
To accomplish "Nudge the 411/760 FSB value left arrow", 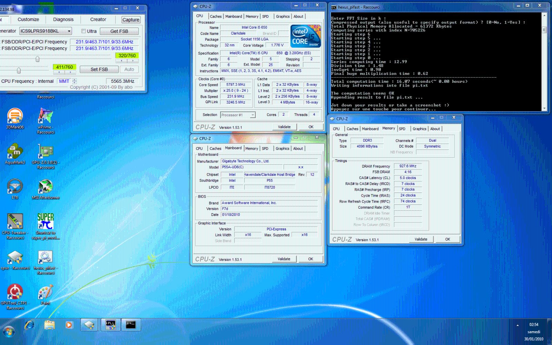I will click(x=59, y=72).
